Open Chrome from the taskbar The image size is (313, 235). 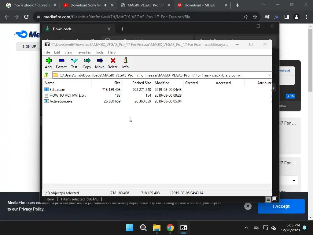click(170, 228)
